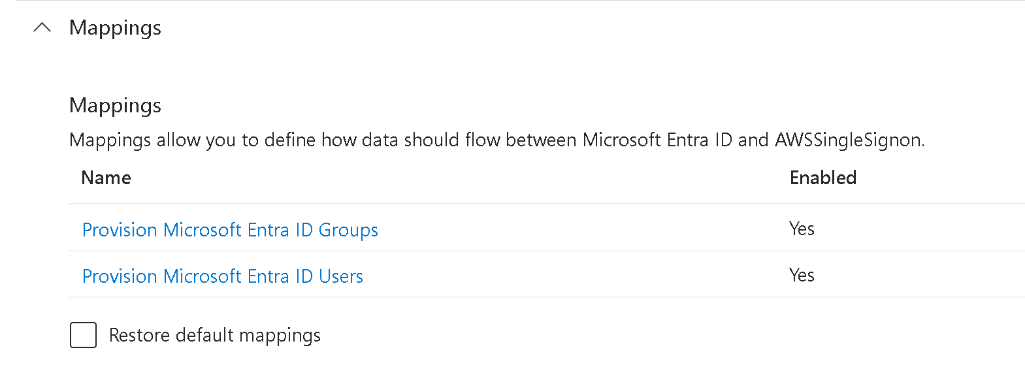Click the top Mappings section title

[x=115, y=27]
